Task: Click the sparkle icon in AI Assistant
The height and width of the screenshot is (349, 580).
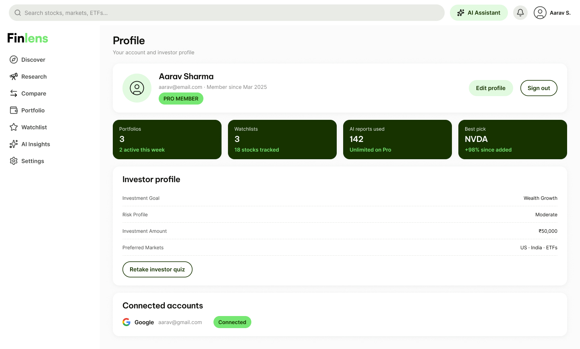Action: [x=461, y=13]
